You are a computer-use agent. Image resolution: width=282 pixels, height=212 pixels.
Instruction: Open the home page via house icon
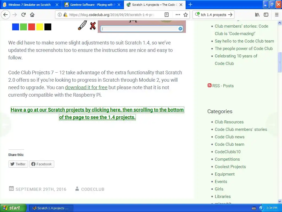click(32, 15)
